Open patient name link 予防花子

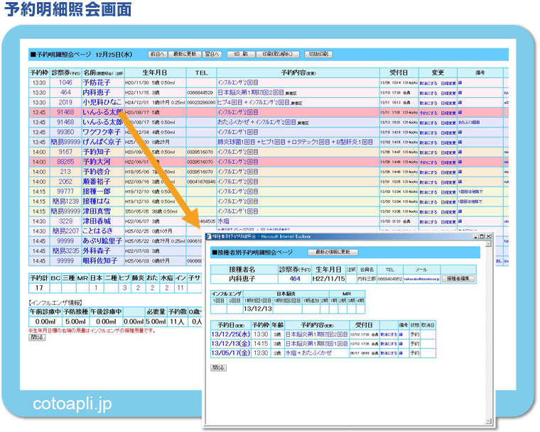click(x=97, y=82)
